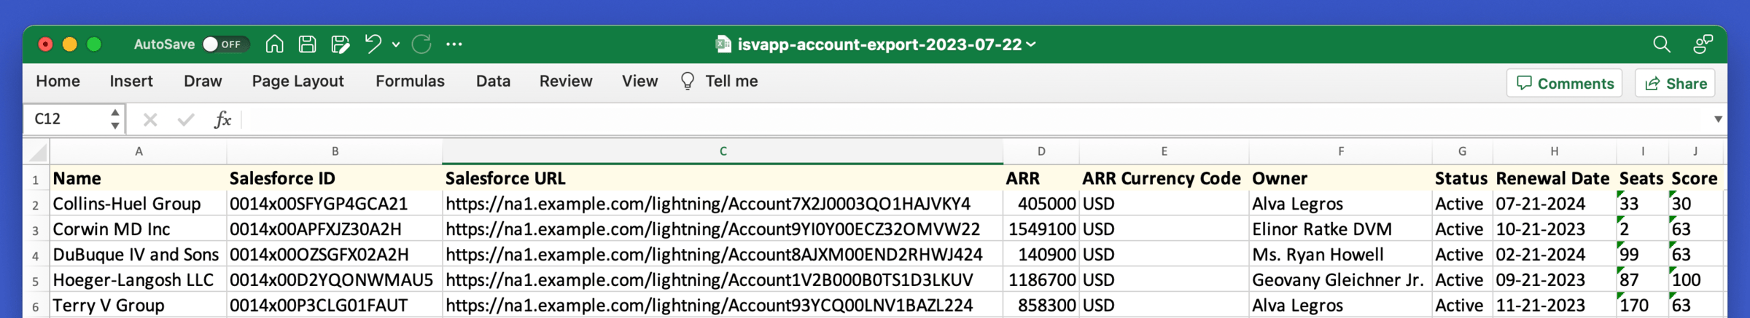Select column I header
The image size is (1750, 318).
click(1643, 151)
